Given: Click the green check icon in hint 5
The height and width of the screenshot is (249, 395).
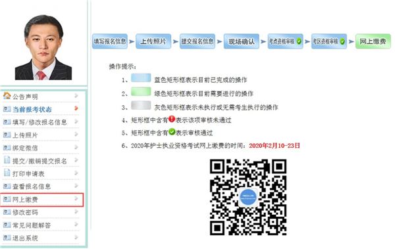Looking at the screenshot, I should (172, 131).
